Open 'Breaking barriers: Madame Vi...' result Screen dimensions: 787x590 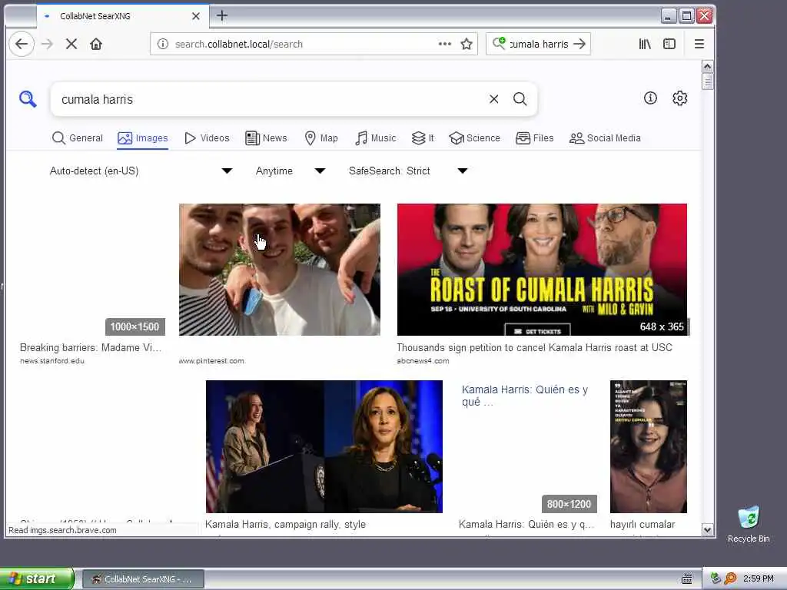pyautogui.click(x=91, y=348)
